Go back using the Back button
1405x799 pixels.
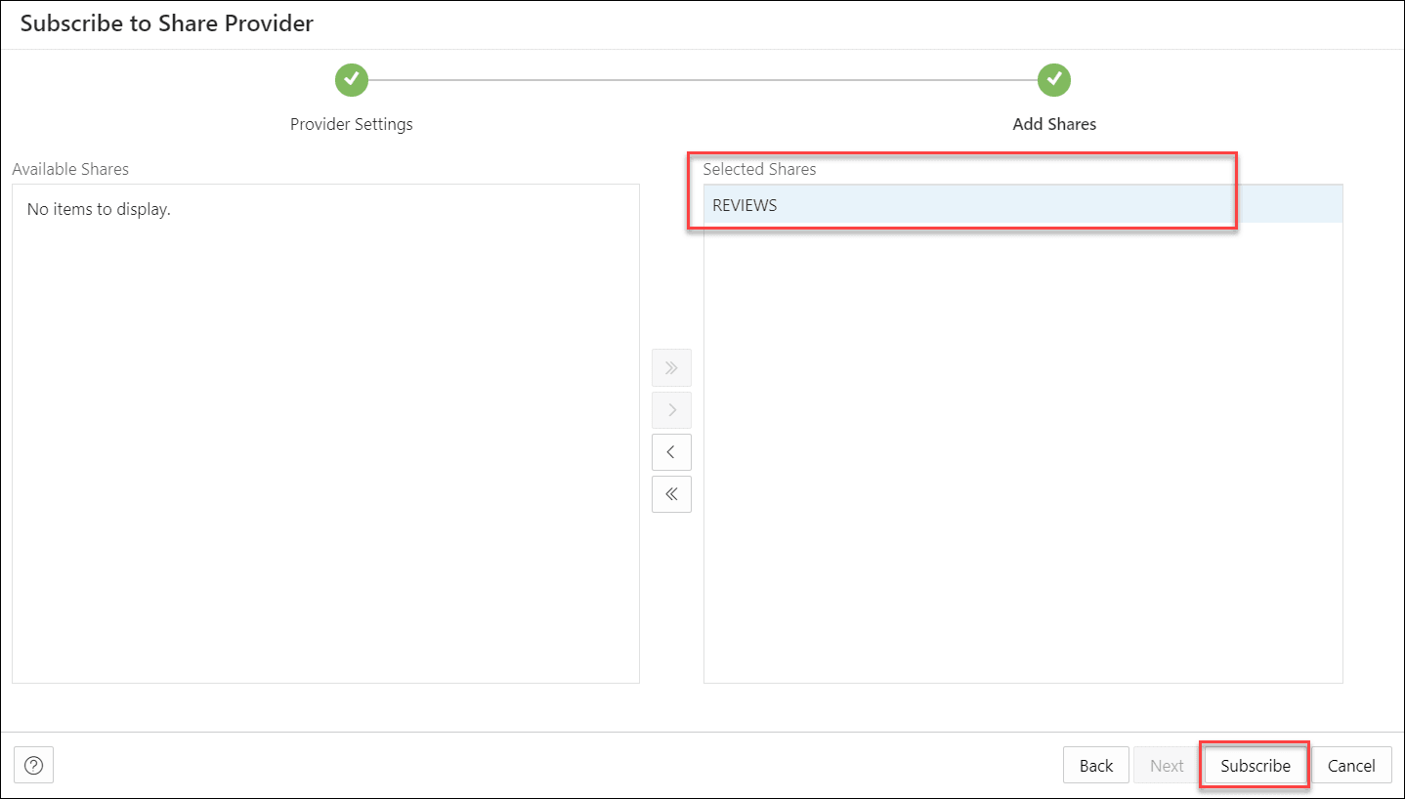point(1095,765)
